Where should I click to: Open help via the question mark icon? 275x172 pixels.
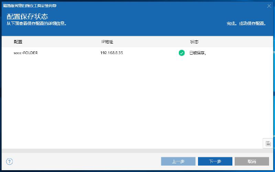click(x=10, y=161)
